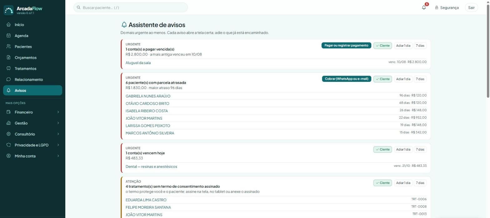Click Adiar 1 dia on bills due today

click(403, 150)
